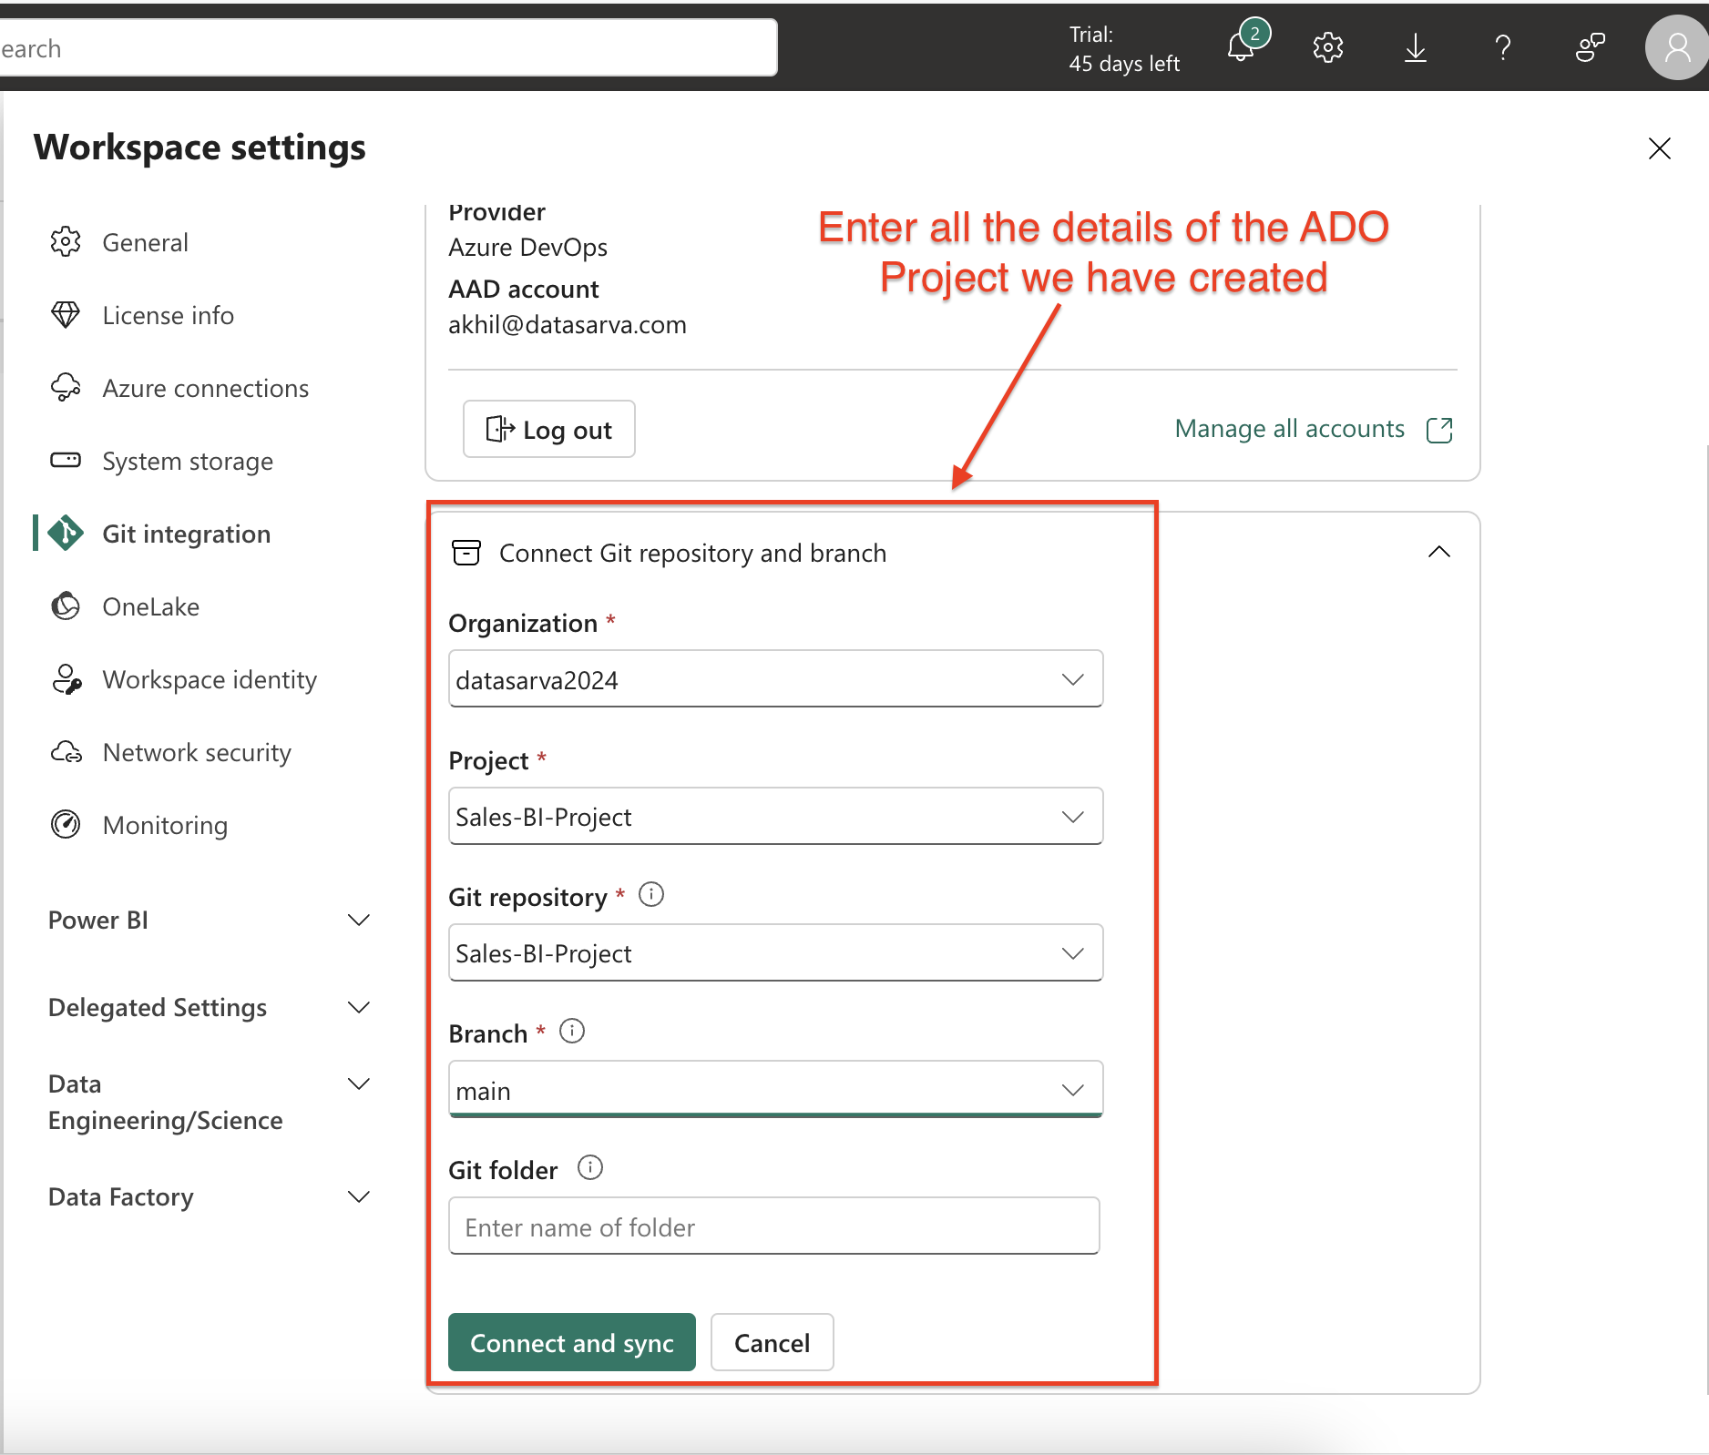Screen dimensions: 1709x1455
Task: Collapse Connect Git repository and branch
Action: [x=1439, y=552]
